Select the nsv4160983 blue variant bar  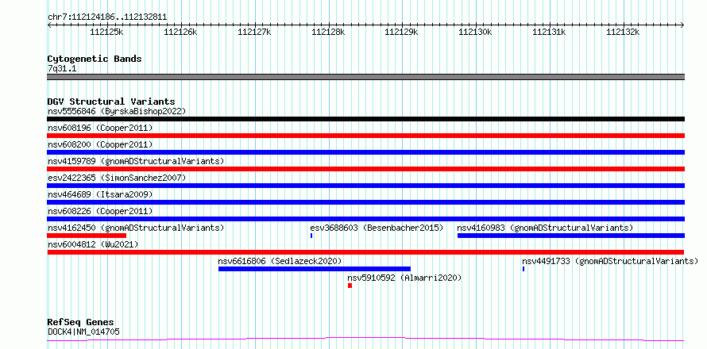click(x=571, y=236)
